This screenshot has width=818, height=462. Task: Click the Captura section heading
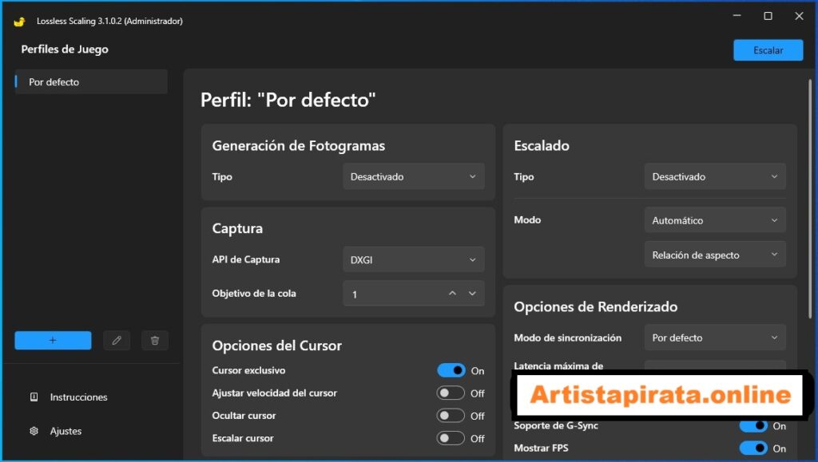(x=237, y=228)
